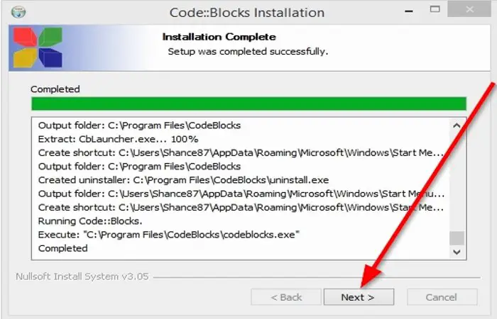This screenshot has width=497, height=319.
Task: Maximize the installer window
Action: 435,9
